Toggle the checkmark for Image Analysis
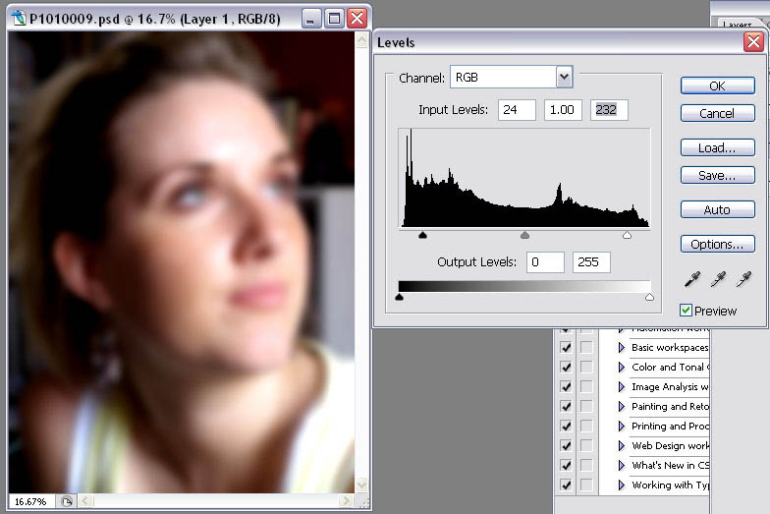770x514 pixels. tap(566, 387)
